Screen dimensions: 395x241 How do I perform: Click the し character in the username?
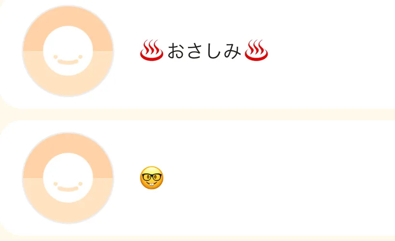(x=213, y=51)
